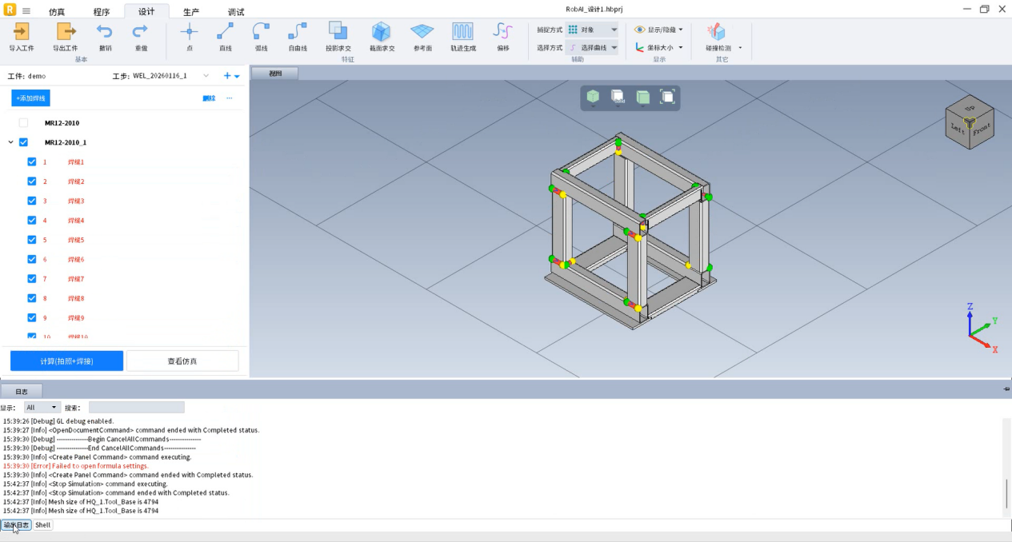1012x542 pixels.
Task: Select the 弧线 arc tool
Action: pyautogui.click(x=261, y=32)
